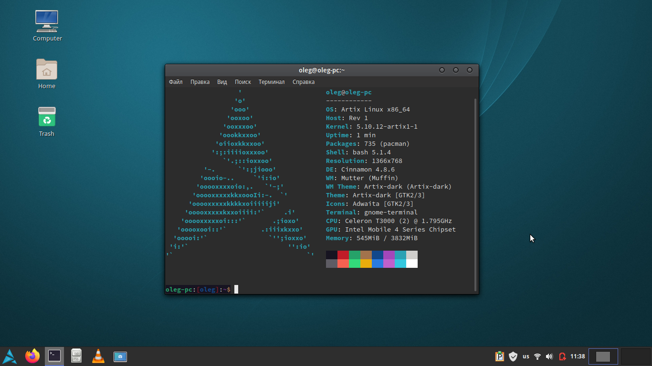Open the Терминал menu
This screenshot has height=366, width=652.
pos(272,82)
